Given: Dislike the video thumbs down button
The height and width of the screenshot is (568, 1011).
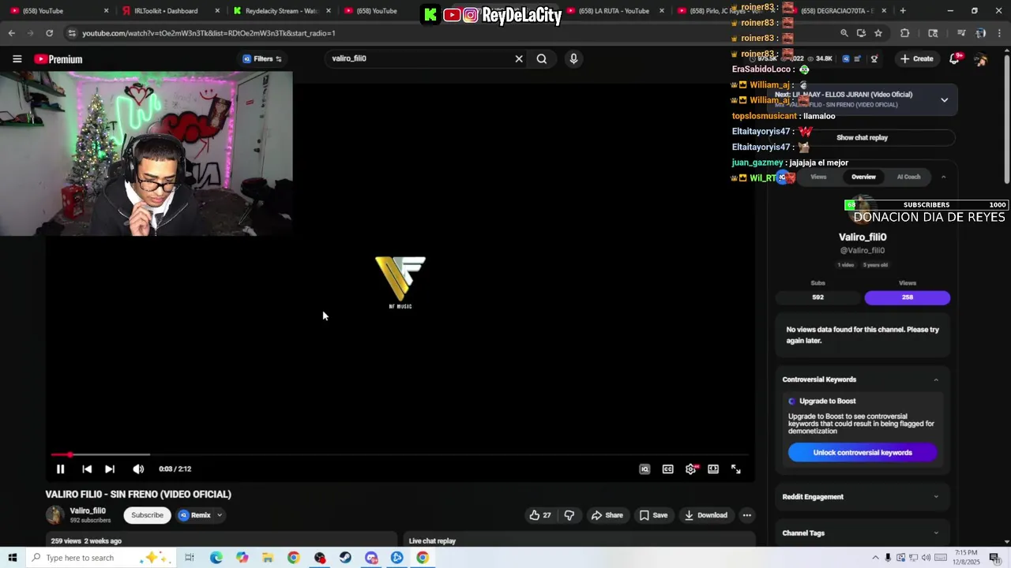Looking at the screenshot, I should click(x=569, y=515).
